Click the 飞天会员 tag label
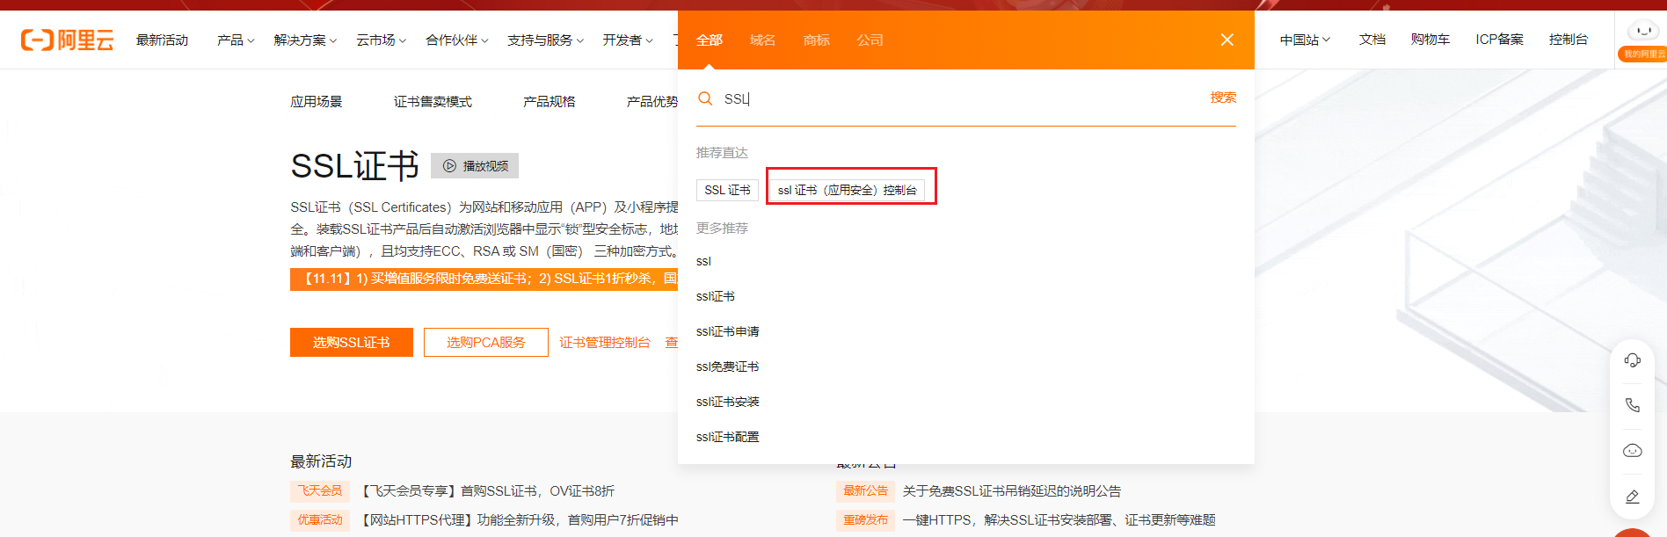1667x537 pixels. pyautogui.click(x=320, y=491)
